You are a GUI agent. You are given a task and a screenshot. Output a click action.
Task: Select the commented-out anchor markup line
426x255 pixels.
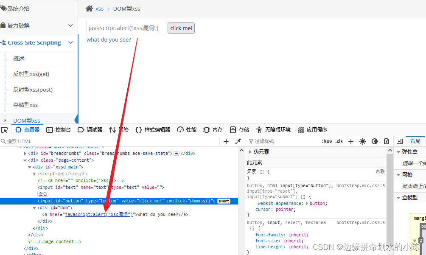(x=81, y=181)
